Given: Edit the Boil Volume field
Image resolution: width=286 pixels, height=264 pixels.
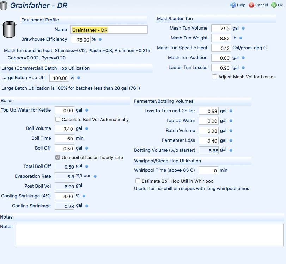Looking at the screenshot, I should click(65, 128).
